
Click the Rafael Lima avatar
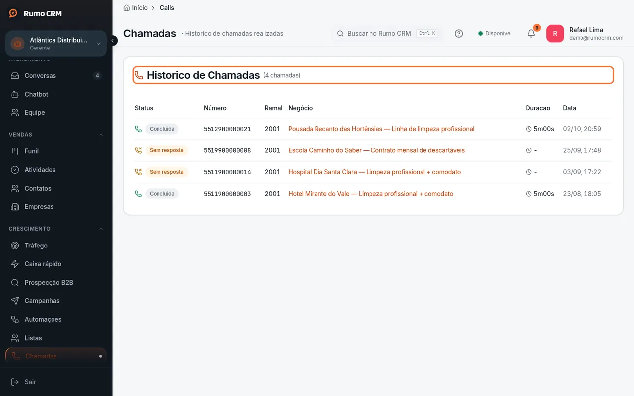point(555,33)
